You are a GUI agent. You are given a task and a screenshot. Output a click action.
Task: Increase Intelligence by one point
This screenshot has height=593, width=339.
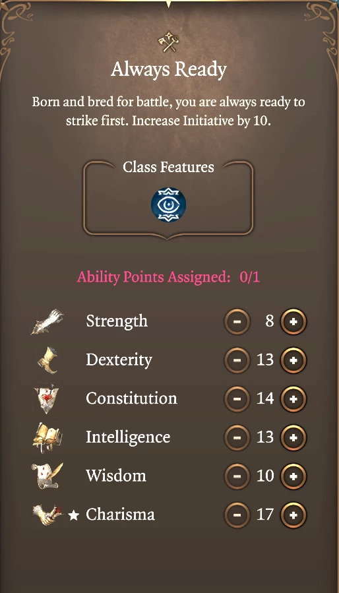tap(293, 437)
